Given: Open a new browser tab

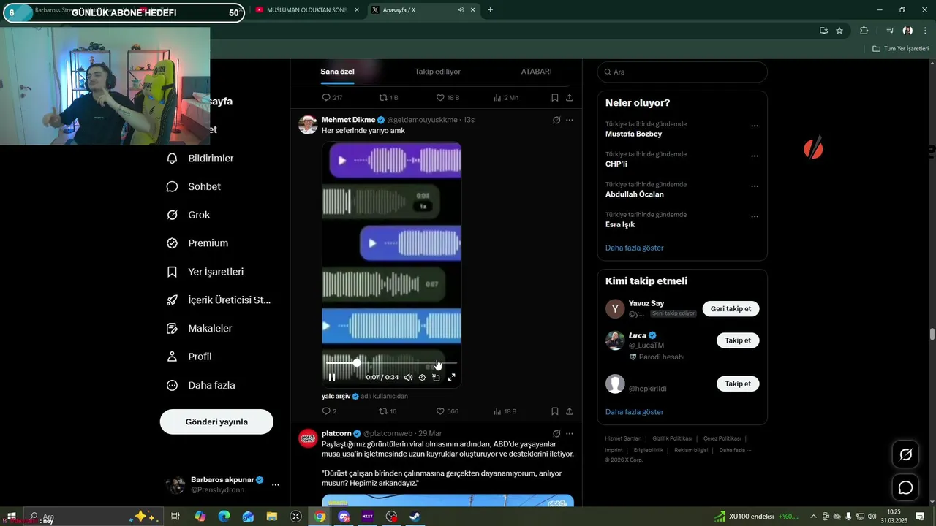Looking at the screenshot, I should click(x=490, y=10).
